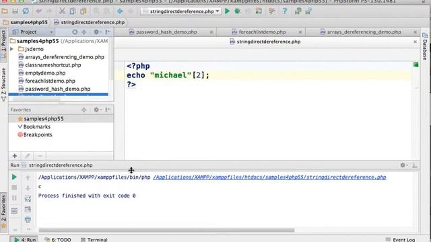Click the first deployment icon after the help icon
The width and height of the screenshot is (431, 242).
tap(298, 11)
